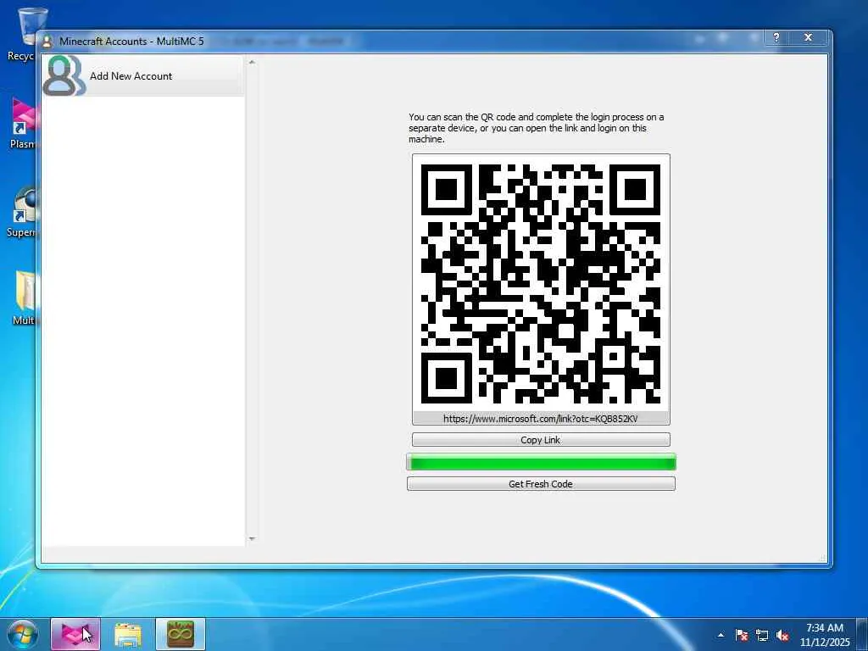Click the taskbar clock showing 7:34 AM
The image size is (868, 651).
tap(825, 635)
